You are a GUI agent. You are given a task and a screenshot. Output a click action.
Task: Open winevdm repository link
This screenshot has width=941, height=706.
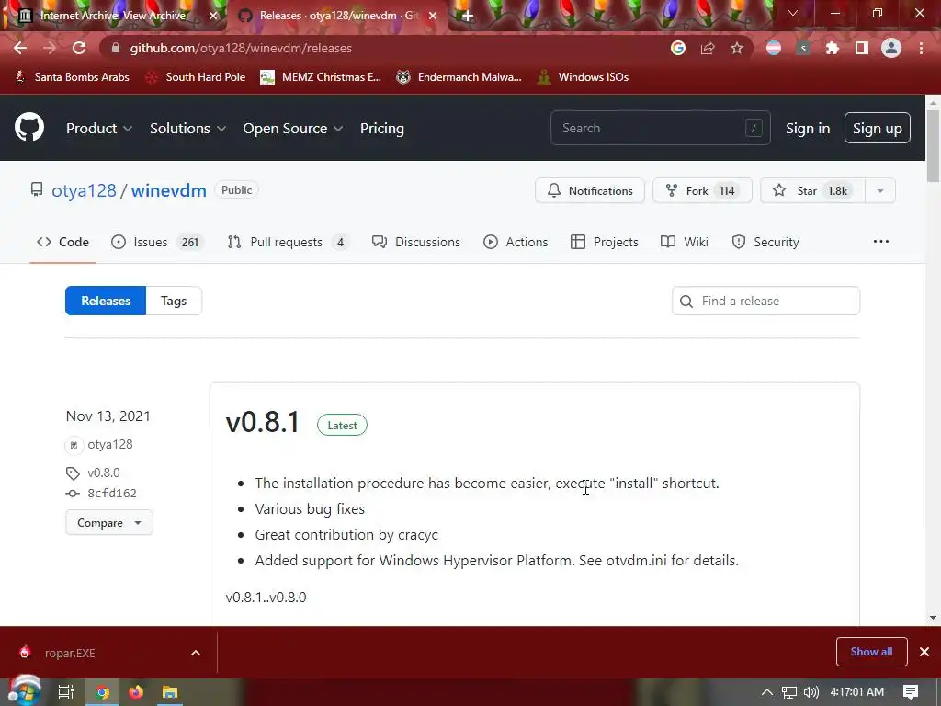tap(169, 190)
